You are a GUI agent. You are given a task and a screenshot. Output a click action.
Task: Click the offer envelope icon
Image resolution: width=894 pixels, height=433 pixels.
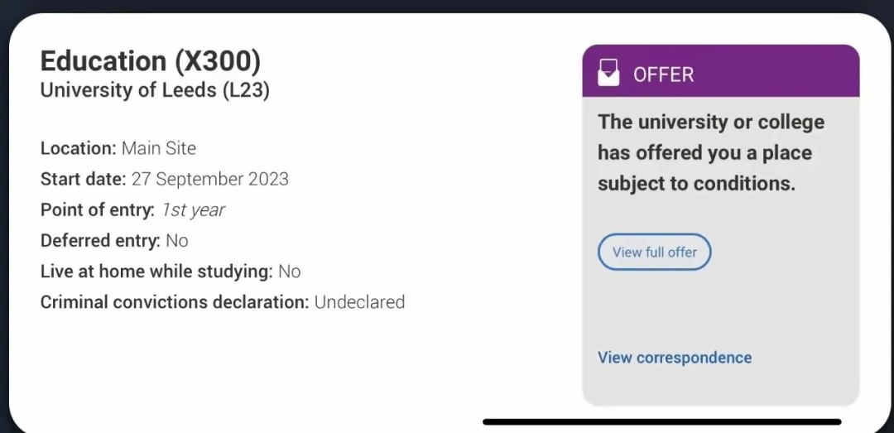pyautogui.click(x=608, y=75)
